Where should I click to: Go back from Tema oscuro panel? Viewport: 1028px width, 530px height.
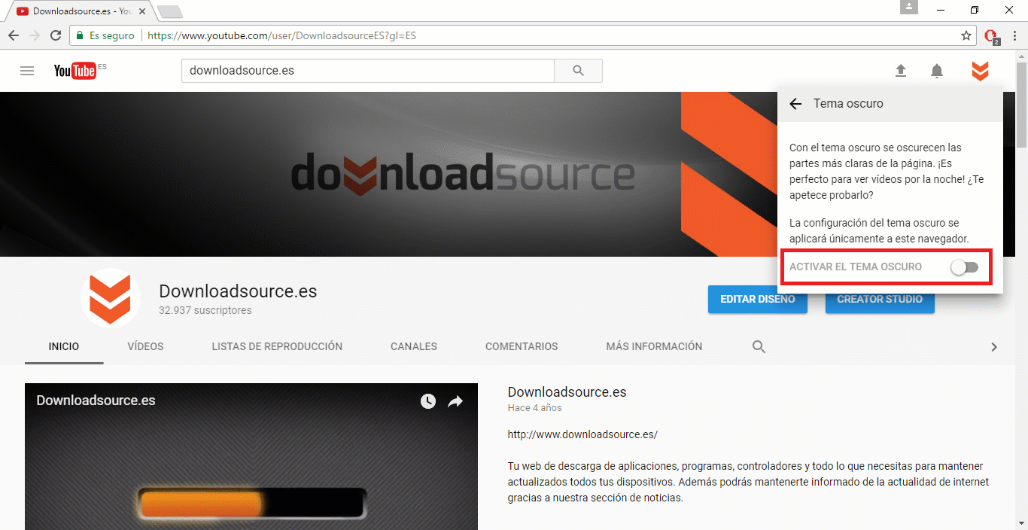[795, 104]
